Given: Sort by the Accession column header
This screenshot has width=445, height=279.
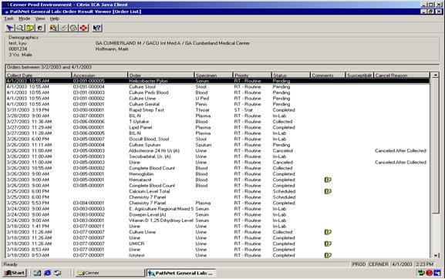Looking at the screenshot, I should point(99,75).
